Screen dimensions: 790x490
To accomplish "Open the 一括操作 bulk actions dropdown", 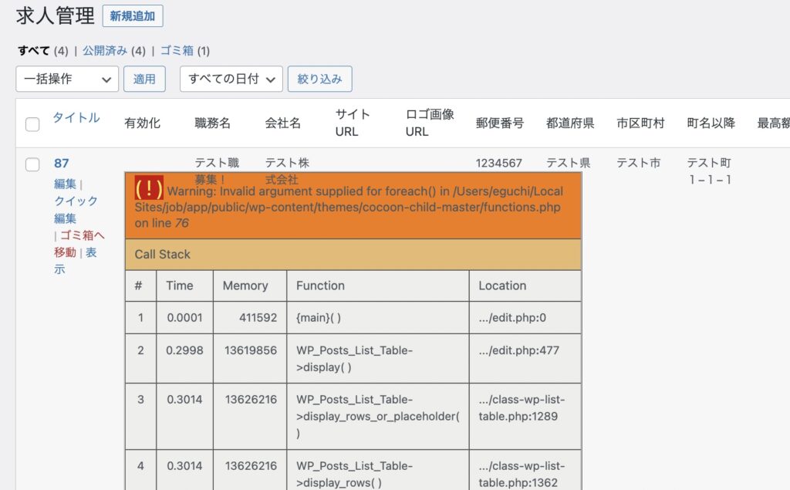I will (x=67, y=79).
